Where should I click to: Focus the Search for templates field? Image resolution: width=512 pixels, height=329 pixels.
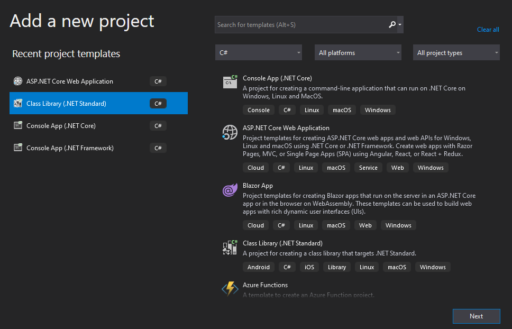300,25
